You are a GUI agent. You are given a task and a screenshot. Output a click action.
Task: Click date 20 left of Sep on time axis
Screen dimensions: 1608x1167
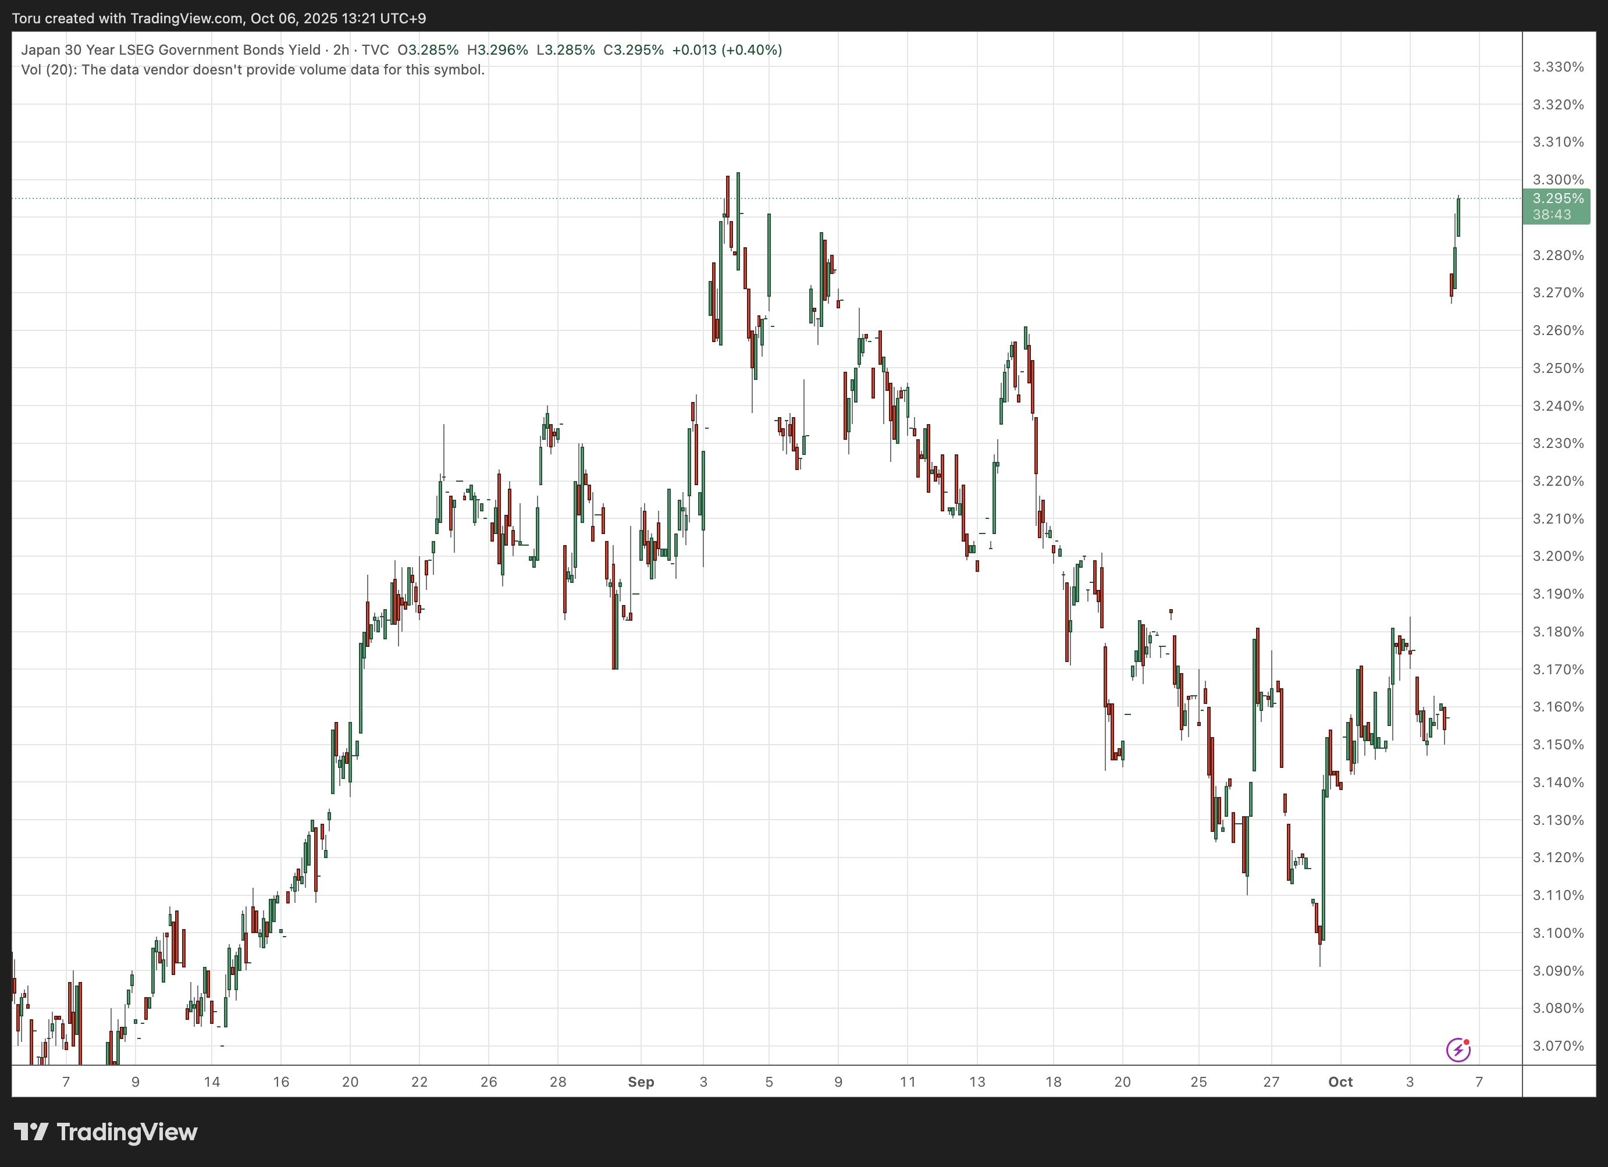pyautogui.click(x=350, y=1082)
